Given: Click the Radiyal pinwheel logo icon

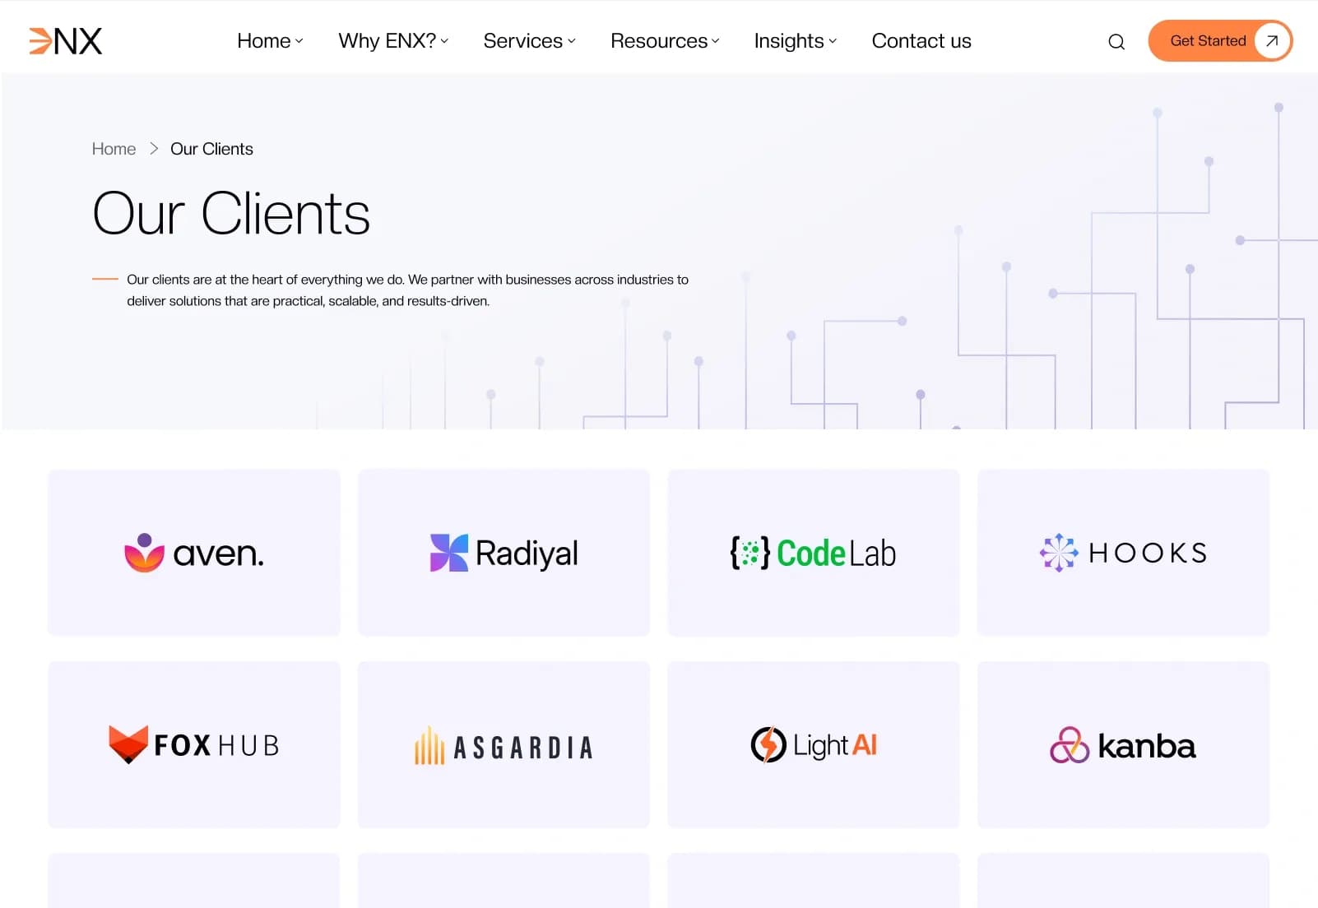Looking at the screenshot, I should click(x=449, y=553).
